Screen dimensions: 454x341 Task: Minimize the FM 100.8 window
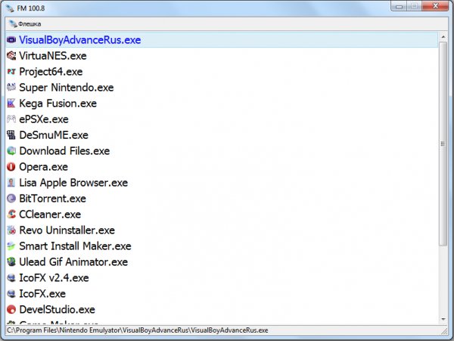[x=399, y=6]
